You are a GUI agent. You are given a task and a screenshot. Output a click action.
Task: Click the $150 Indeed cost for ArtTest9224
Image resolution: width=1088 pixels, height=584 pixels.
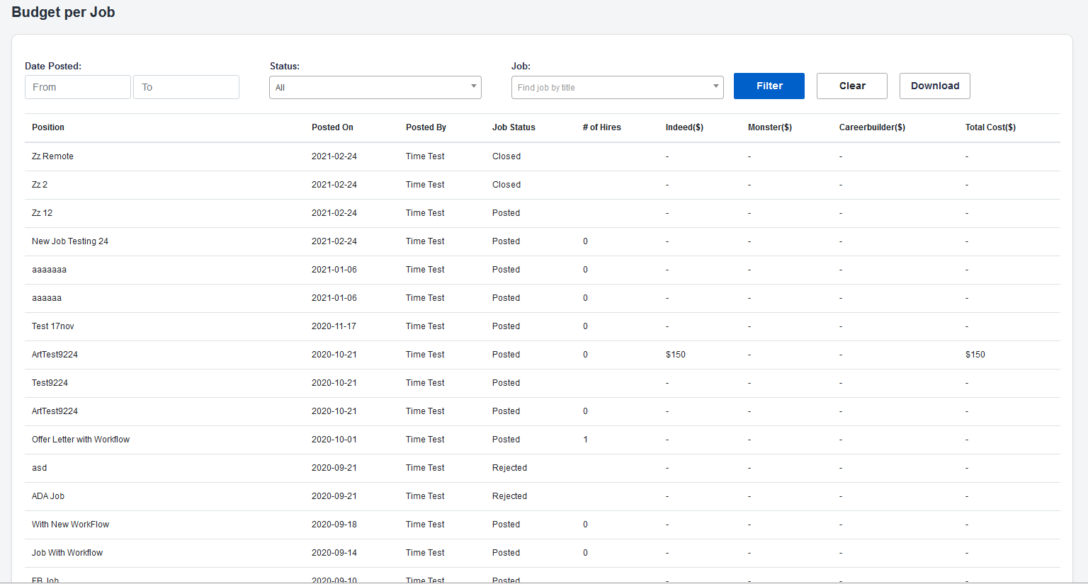tap(675, 355)
